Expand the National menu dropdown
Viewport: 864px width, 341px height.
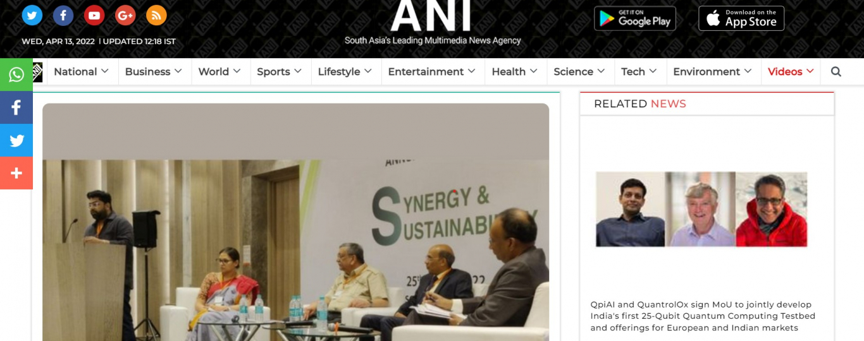click(x=82, y=72)
